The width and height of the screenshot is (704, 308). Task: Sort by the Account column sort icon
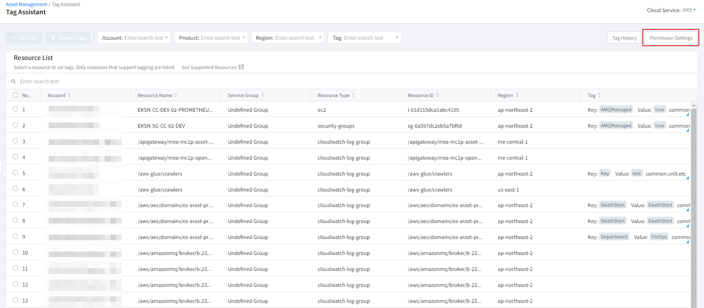coord(69,95)
